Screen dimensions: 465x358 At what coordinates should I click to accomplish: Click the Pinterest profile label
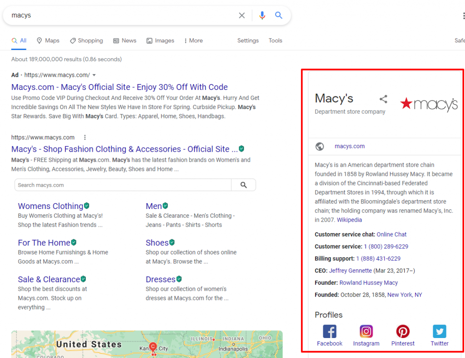(x=403, y=343)
